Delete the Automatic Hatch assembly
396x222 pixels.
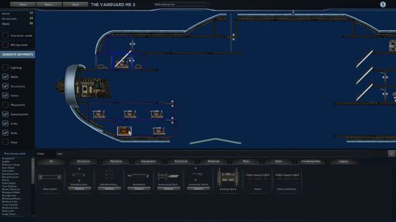point(198,189)
